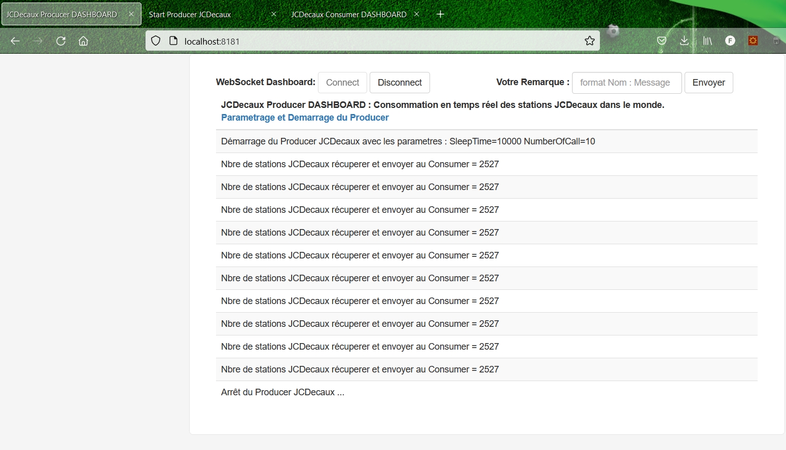Screen dimensions: 786x450
Task: Open the downloads panel
Action: [684, 41]
